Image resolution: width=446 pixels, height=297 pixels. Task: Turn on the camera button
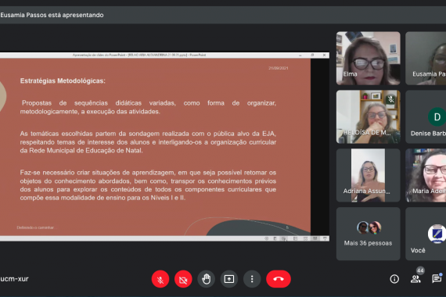pyautogui.click(x=183, y=279)
